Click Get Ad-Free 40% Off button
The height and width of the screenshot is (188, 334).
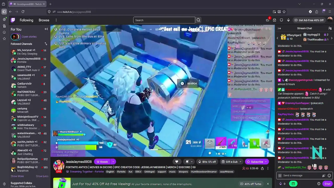(309, 20)
